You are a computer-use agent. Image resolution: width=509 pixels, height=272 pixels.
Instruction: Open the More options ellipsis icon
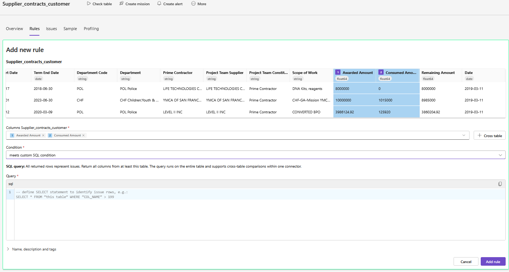click(x=193, y=4)
